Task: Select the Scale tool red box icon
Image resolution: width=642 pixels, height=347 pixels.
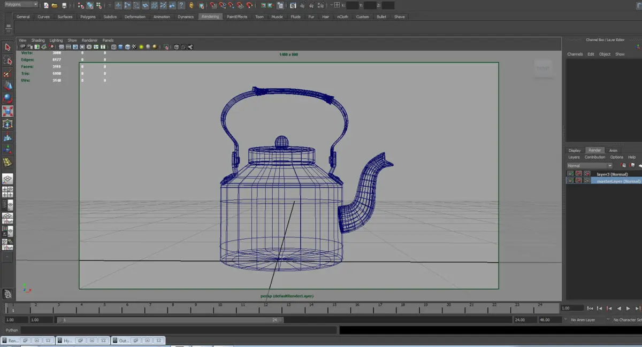Action: pyautogui.click(x=7, y=111)
